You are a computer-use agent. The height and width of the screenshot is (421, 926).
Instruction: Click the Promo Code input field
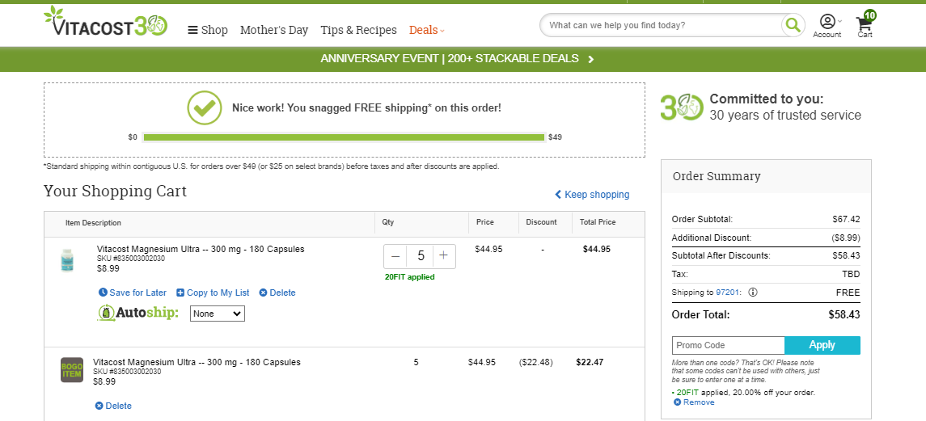click(728, 345)
